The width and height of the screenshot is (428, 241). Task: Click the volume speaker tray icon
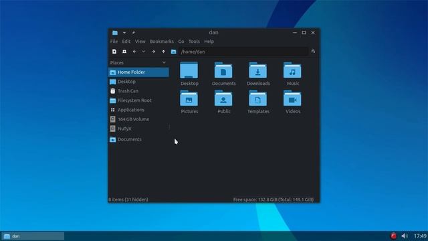[405, 236]
